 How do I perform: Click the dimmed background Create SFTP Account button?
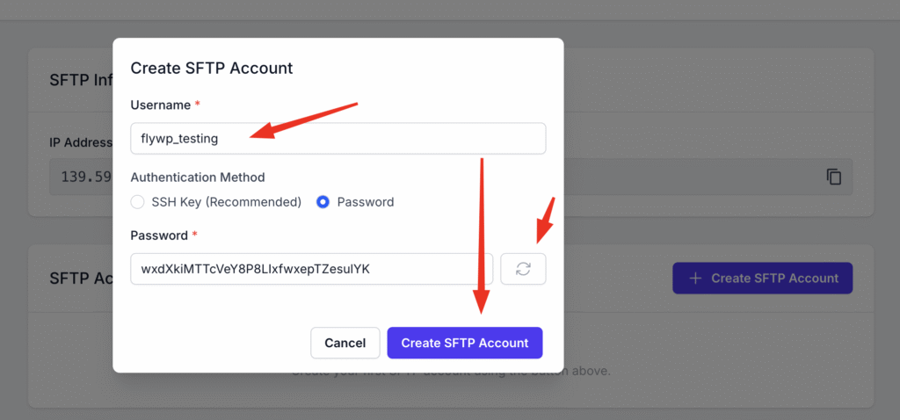point(762,279)
